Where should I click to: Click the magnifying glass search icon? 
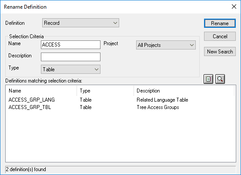220,79
